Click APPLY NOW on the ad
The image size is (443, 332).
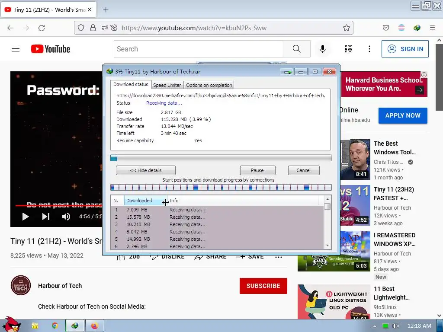tap(403, 115)
